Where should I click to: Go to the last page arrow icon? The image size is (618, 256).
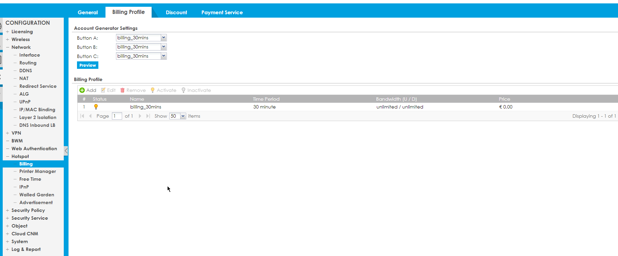tap(148, 116)
